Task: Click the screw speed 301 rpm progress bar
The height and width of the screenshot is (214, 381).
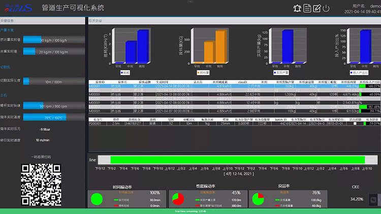Action: point(54,106)
